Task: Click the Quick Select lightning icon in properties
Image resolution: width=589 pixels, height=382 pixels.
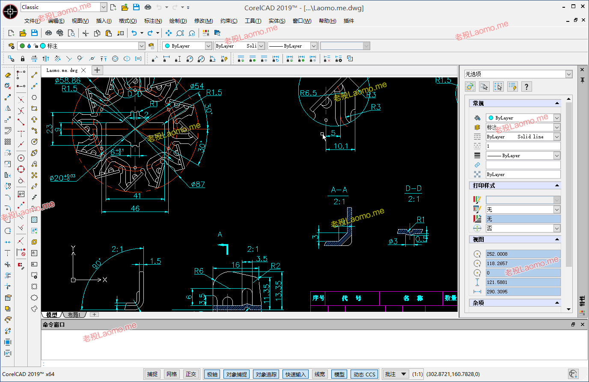Action: point(512,87)
